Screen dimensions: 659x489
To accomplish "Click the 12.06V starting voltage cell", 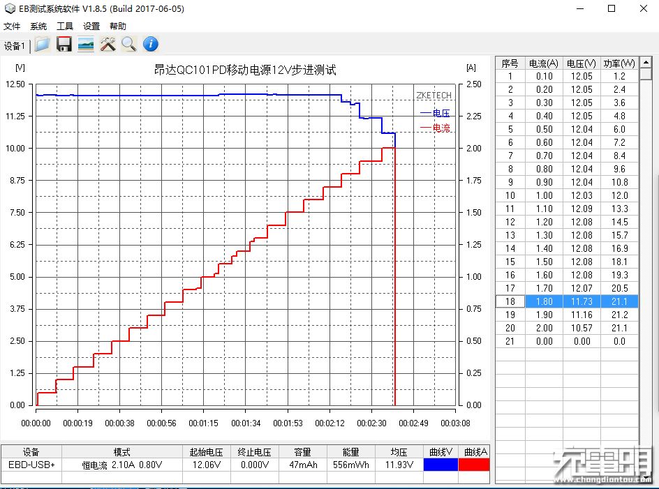I will tap(207, 465).
